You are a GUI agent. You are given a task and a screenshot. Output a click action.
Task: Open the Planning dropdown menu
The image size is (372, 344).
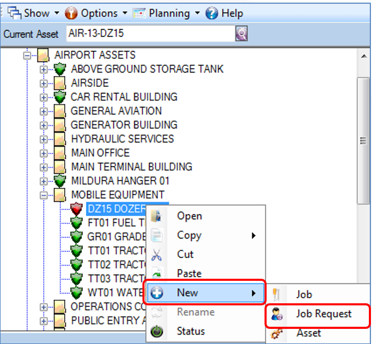(197, 13)
